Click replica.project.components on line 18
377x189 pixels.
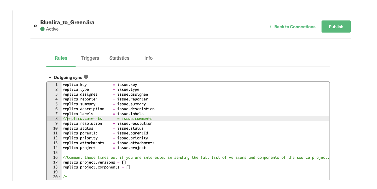tap(91, 167)
